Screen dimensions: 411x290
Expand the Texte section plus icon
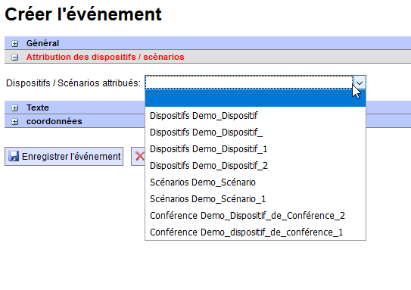coord(15,108)
